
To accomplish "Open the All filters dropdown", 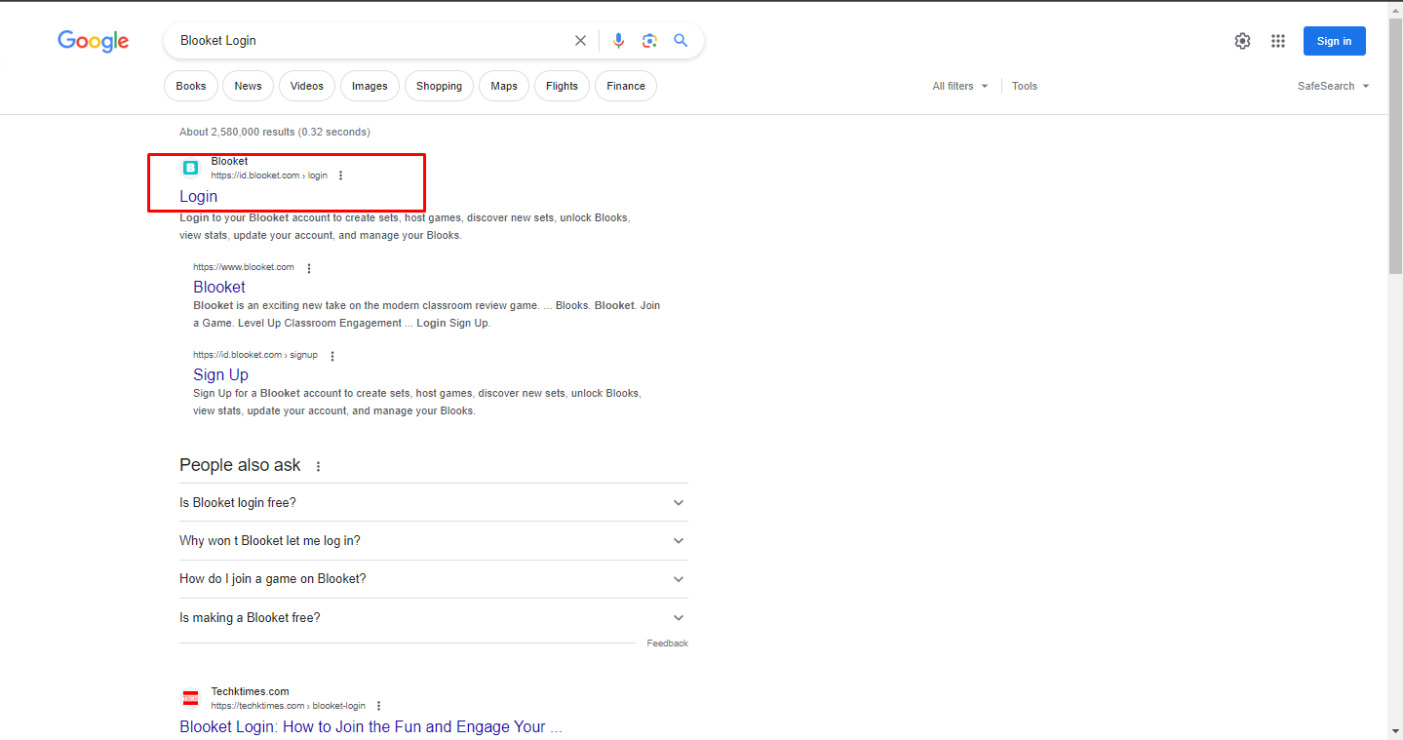I will (960, 86).
